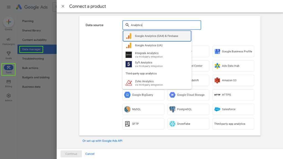Screen dimensions: 283x159
Task: Select the Google Cloud Storage card
Action: 188,95
